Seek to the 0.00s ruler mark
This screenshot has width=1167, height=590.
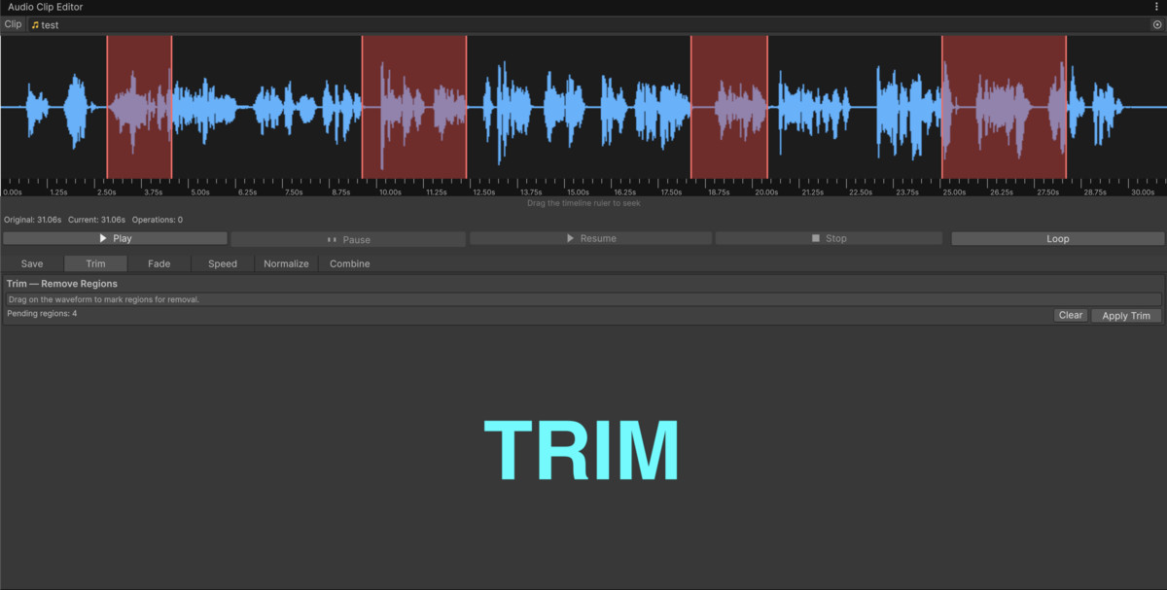[x=12, y=191]
